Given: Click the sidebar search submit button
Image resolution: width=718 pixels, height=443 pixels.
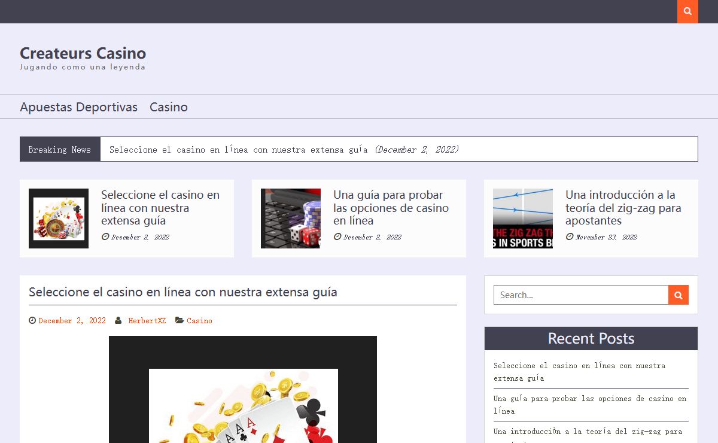Looking at the screenshot, I should coord(679,295).
